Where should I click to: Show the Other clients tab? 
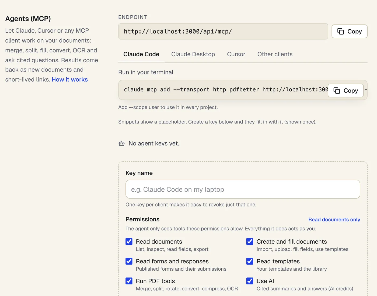(x=275, y=54)
